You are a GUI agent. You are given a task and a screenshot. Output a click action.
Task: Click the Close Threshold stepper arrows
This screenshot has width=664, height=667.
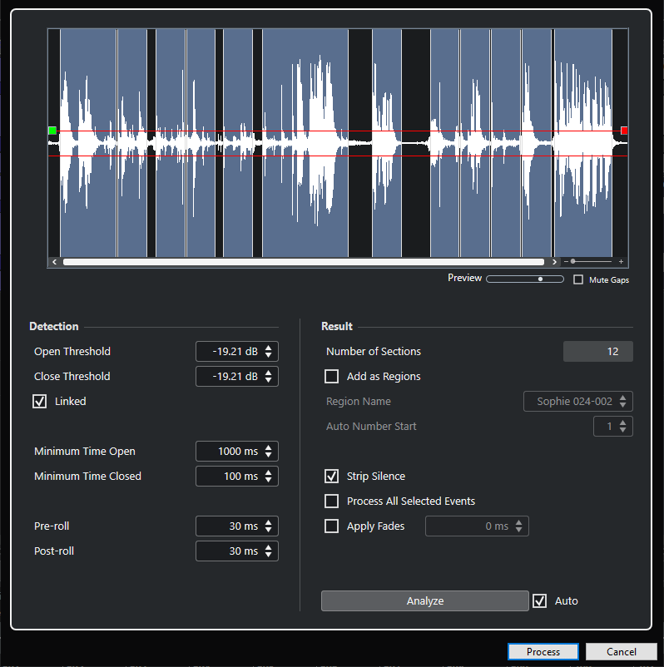click(268, 377)
